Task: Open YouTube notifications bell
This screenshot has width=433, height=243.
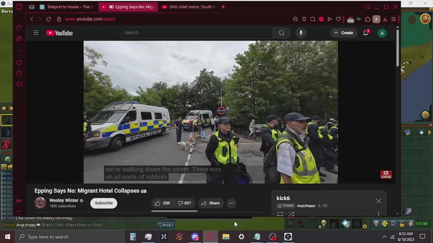Action: pyautogui.click(x=366, y=33)
